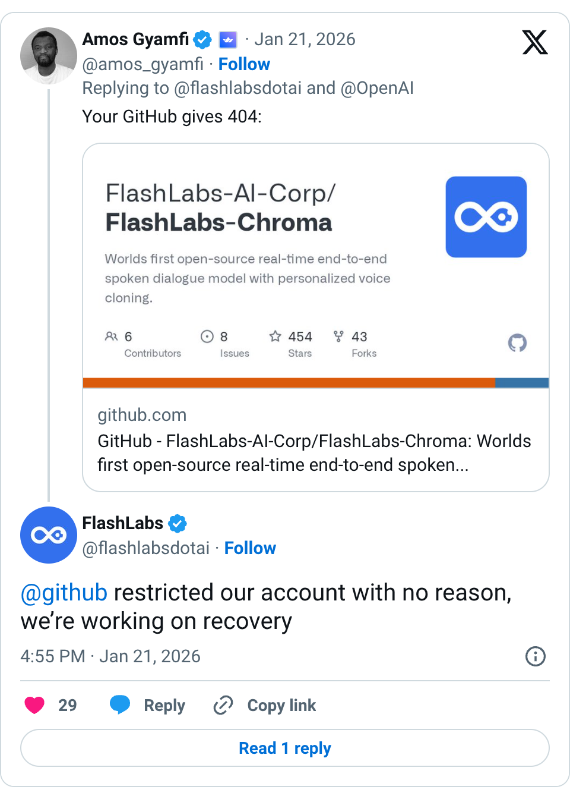The width and height of the screenshot is (570, 799).
Task: Click the GitHub octocat icon in card
Action: (x=517, y=343)
